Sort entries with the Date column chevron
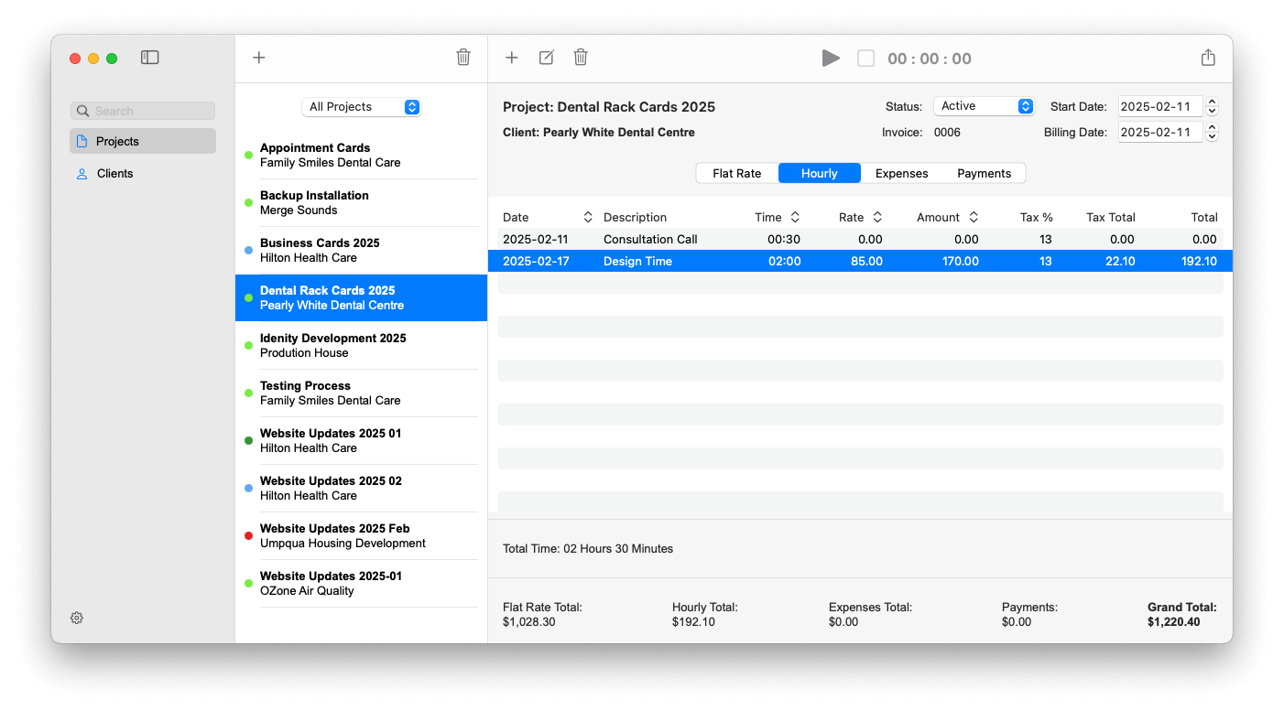This screenshot has width=1284, height=711. point(587,217)
